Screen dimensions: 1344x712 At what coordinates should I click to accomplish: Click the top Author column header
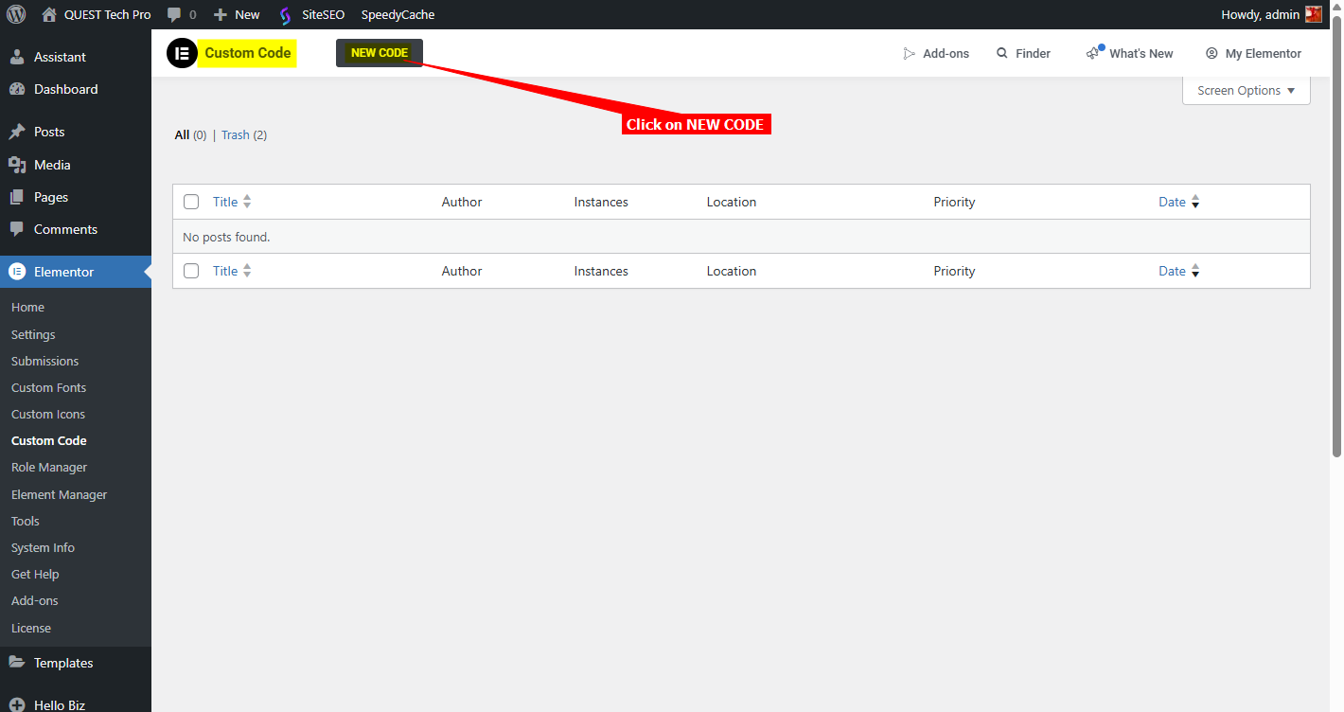[462, 202]
